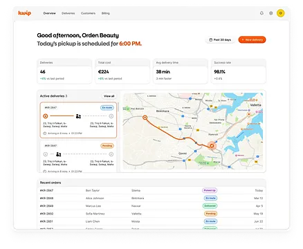Click the destination pin near Valletta on the map
This screenshot has width=303, height=249.
(249, 114)
